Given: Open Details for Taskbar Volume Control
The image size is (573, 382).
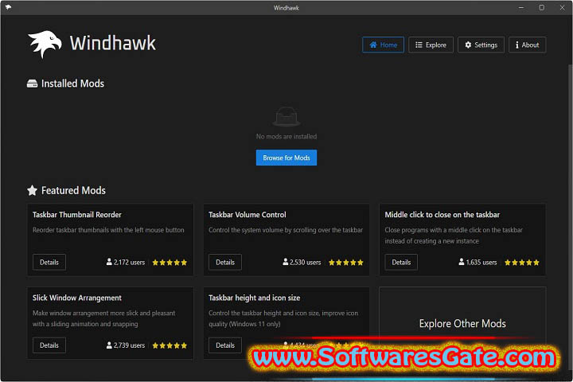Looking at the screenshot, I should (x=225, y=262).
